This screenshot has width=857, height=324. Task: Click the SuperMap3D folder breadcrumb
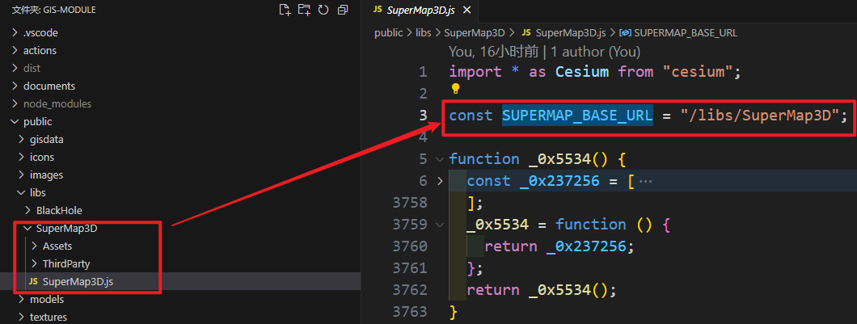click(x=475, y=33)
